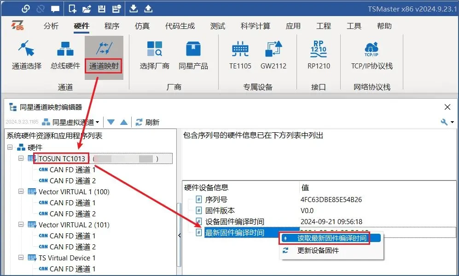Switch to the 仿真 ribbon tab
The image size is (459, 276).
(142, 26)
